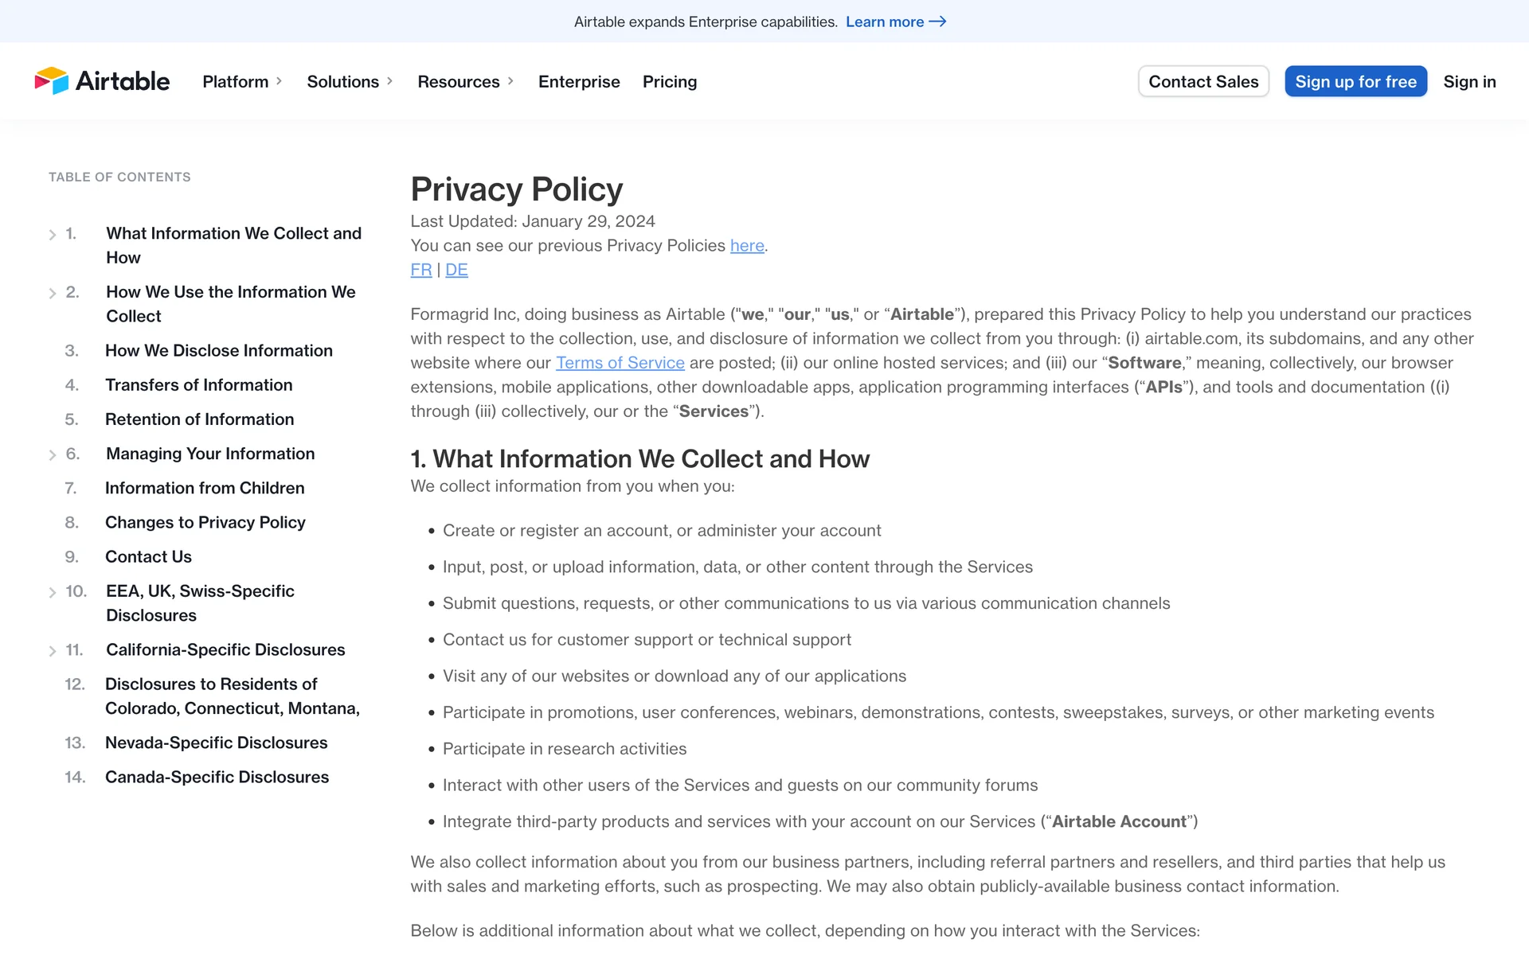Open the Resources dropdown menu
Viewport: 1529px width, 955px height.
[465, 81]
